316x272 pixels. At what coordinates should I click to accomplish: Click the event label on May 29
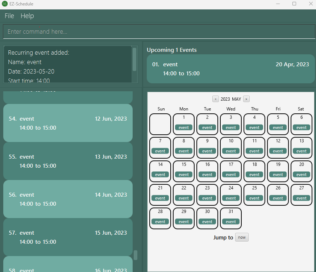click(x=184, y=222)
